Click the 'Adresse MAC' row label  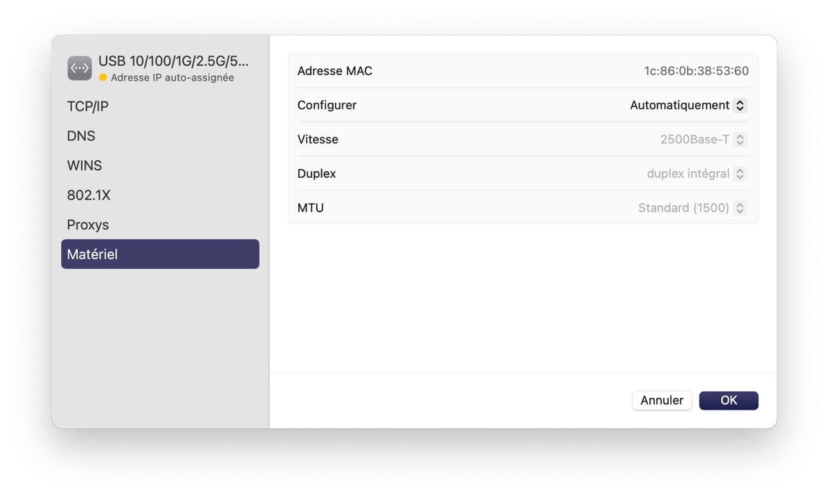(x=335, y=71)
